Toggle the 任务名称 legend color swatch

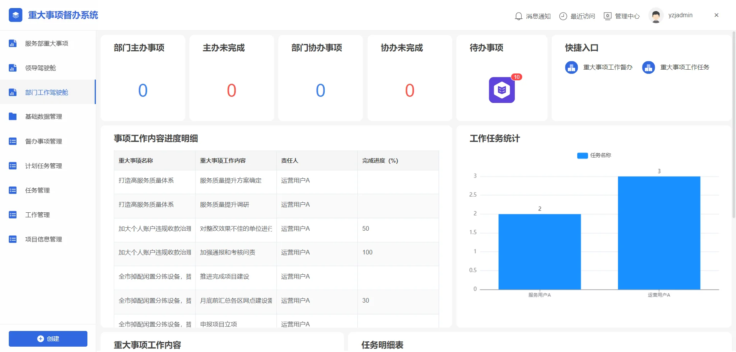pyautogui.click(x=582, y=155)
